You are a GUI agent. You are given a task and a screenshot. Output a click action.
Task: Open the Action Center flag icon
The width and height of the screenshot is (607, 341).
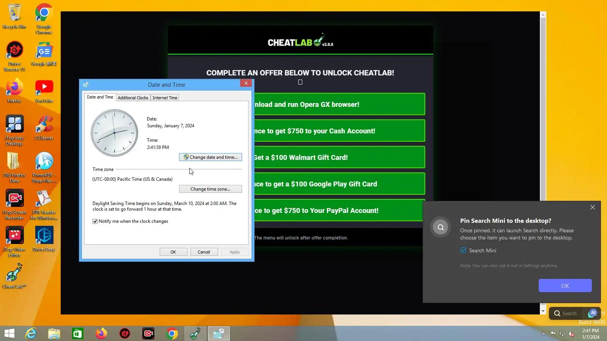(x=553, y=334)
